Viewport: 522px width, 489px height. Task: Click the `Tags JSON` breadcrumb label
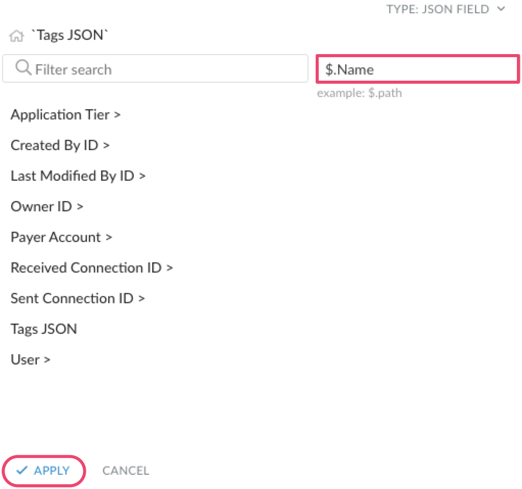point(69,35)
